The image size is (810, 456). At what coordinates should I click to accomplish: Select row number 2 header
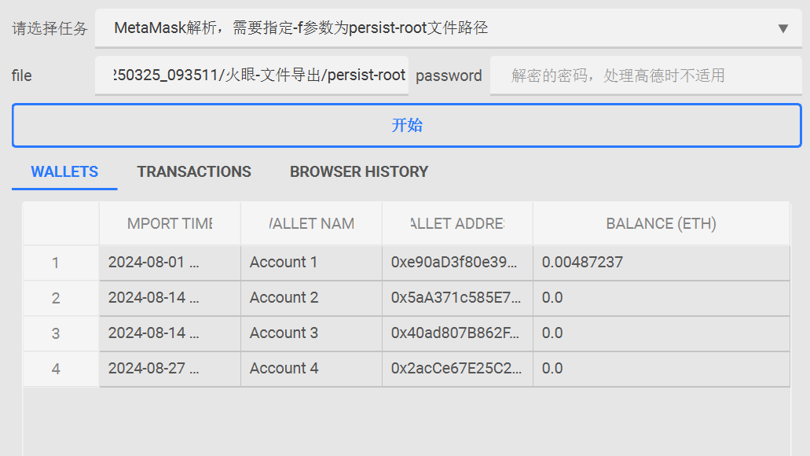pos(56,298)
